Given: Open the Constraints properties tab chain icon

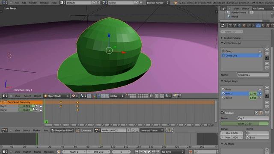Looking at the screenshot, I should tap(249, 26).
